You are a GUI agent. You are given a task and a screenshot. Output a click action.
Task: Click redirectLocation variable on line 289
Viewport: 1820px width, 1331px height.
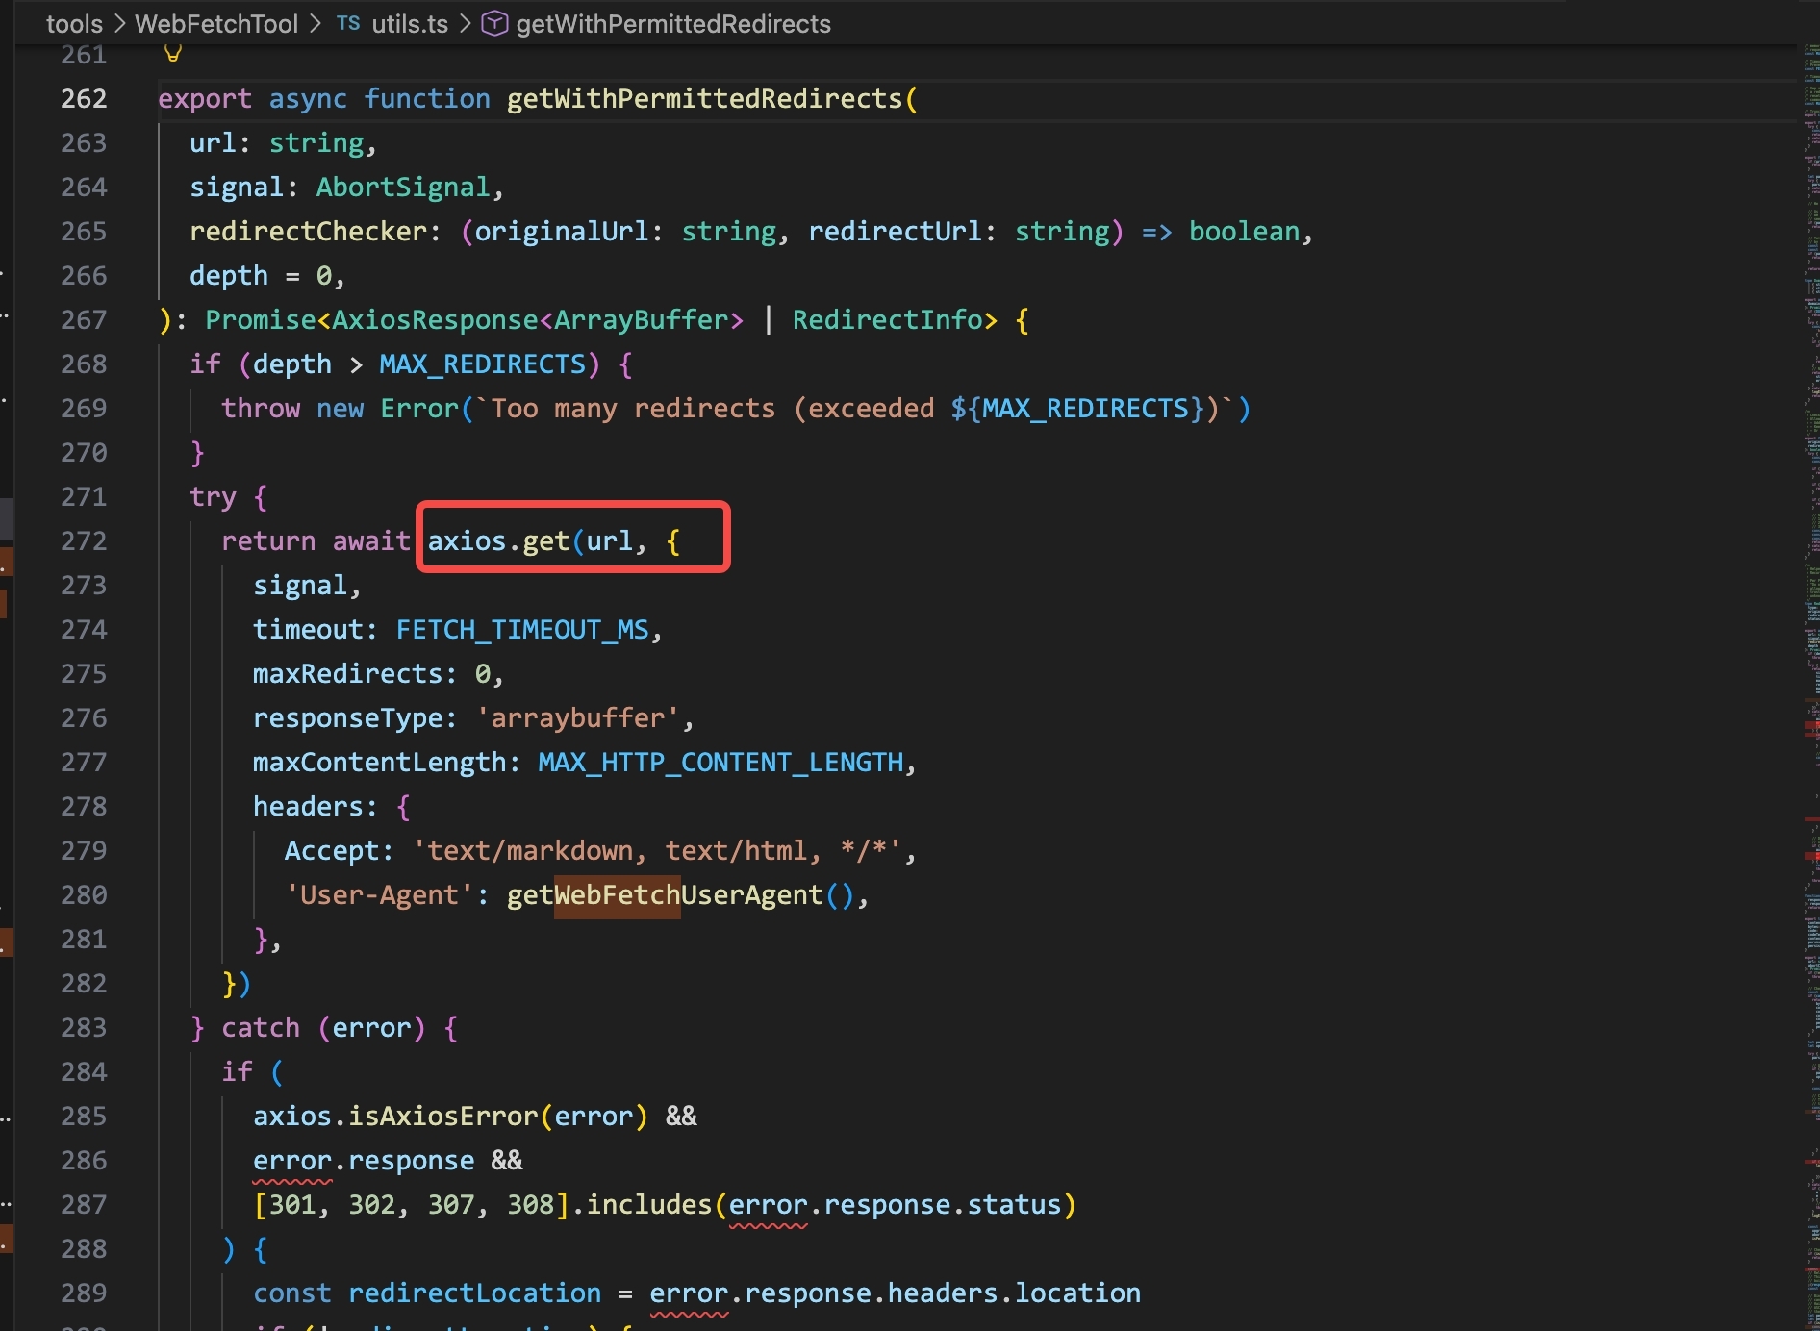click(474, 1293)
